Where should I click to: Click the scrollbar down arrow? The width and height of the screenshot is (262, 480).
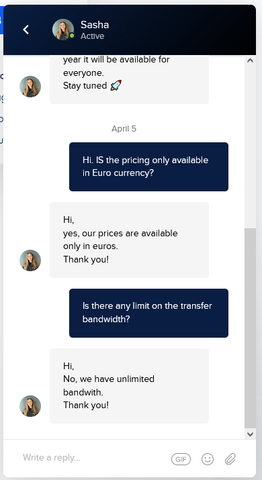pos(250,434)
